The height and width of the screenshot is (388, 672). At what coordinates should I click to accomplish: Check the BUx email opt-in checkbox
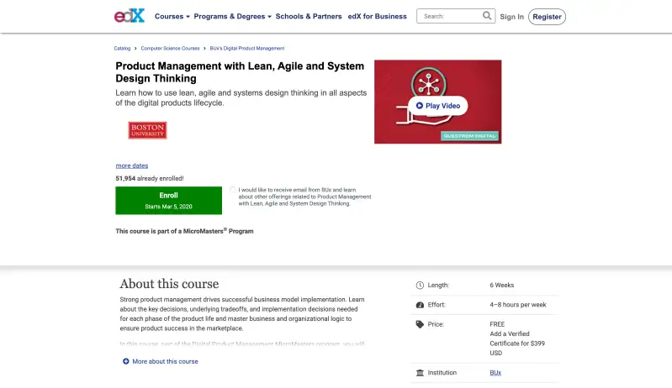coord(233,190)
